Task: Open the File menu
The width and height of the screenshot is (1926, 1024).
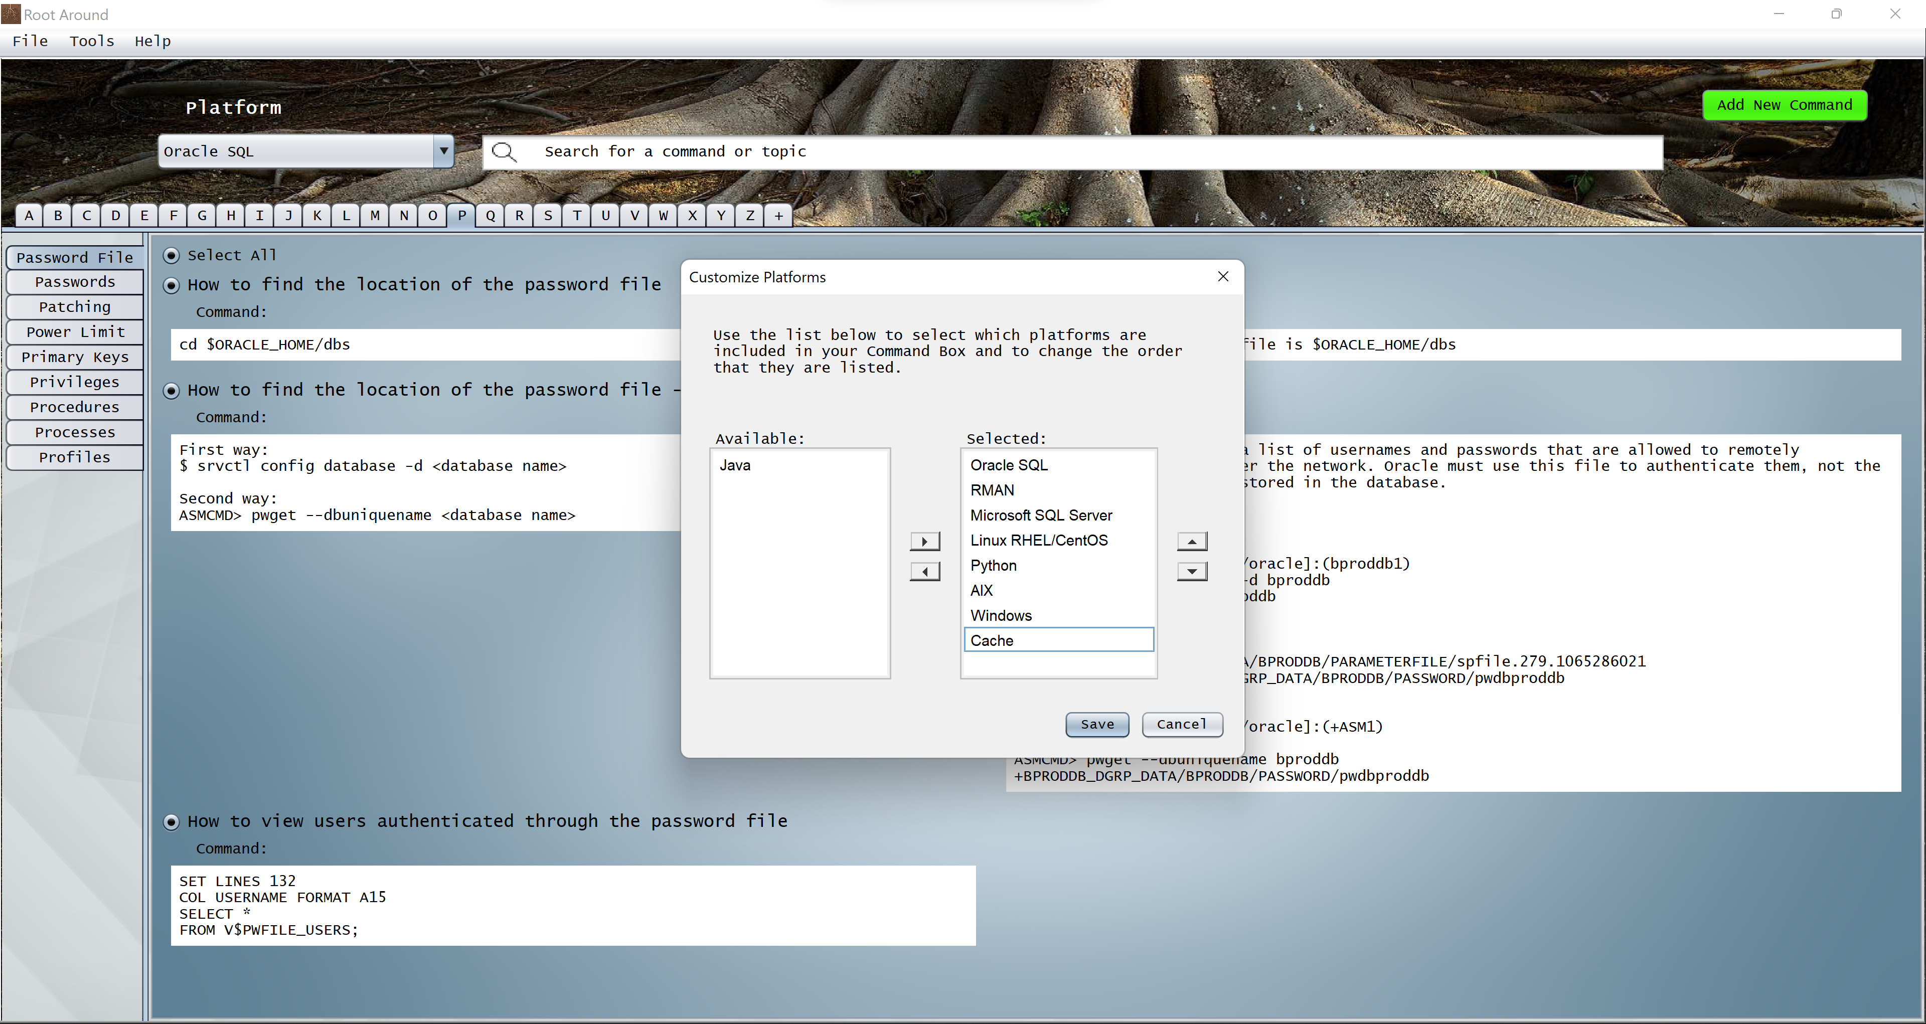Action: coord(30,41)
